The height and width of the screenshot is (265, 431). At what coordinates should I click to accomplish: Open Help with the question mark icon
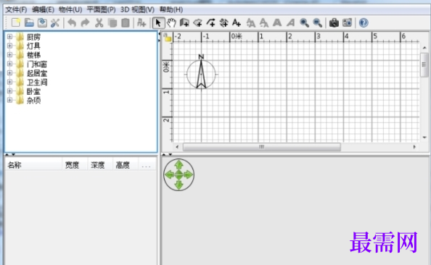click(364, 22)
